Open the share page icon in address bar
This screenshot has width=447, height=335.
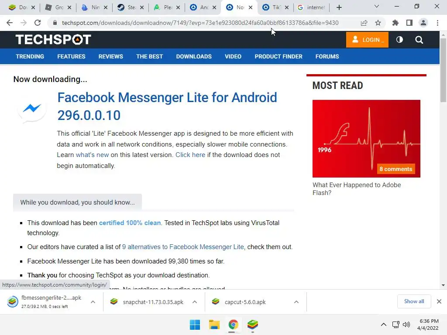pyautogui.click(x=364, y=23)
